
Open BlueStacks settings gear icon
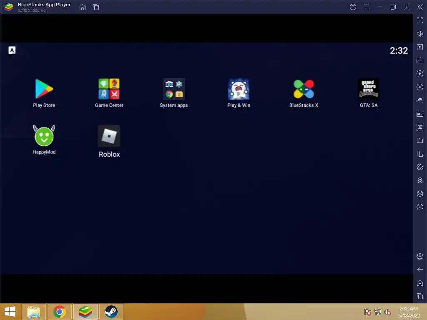420,256
